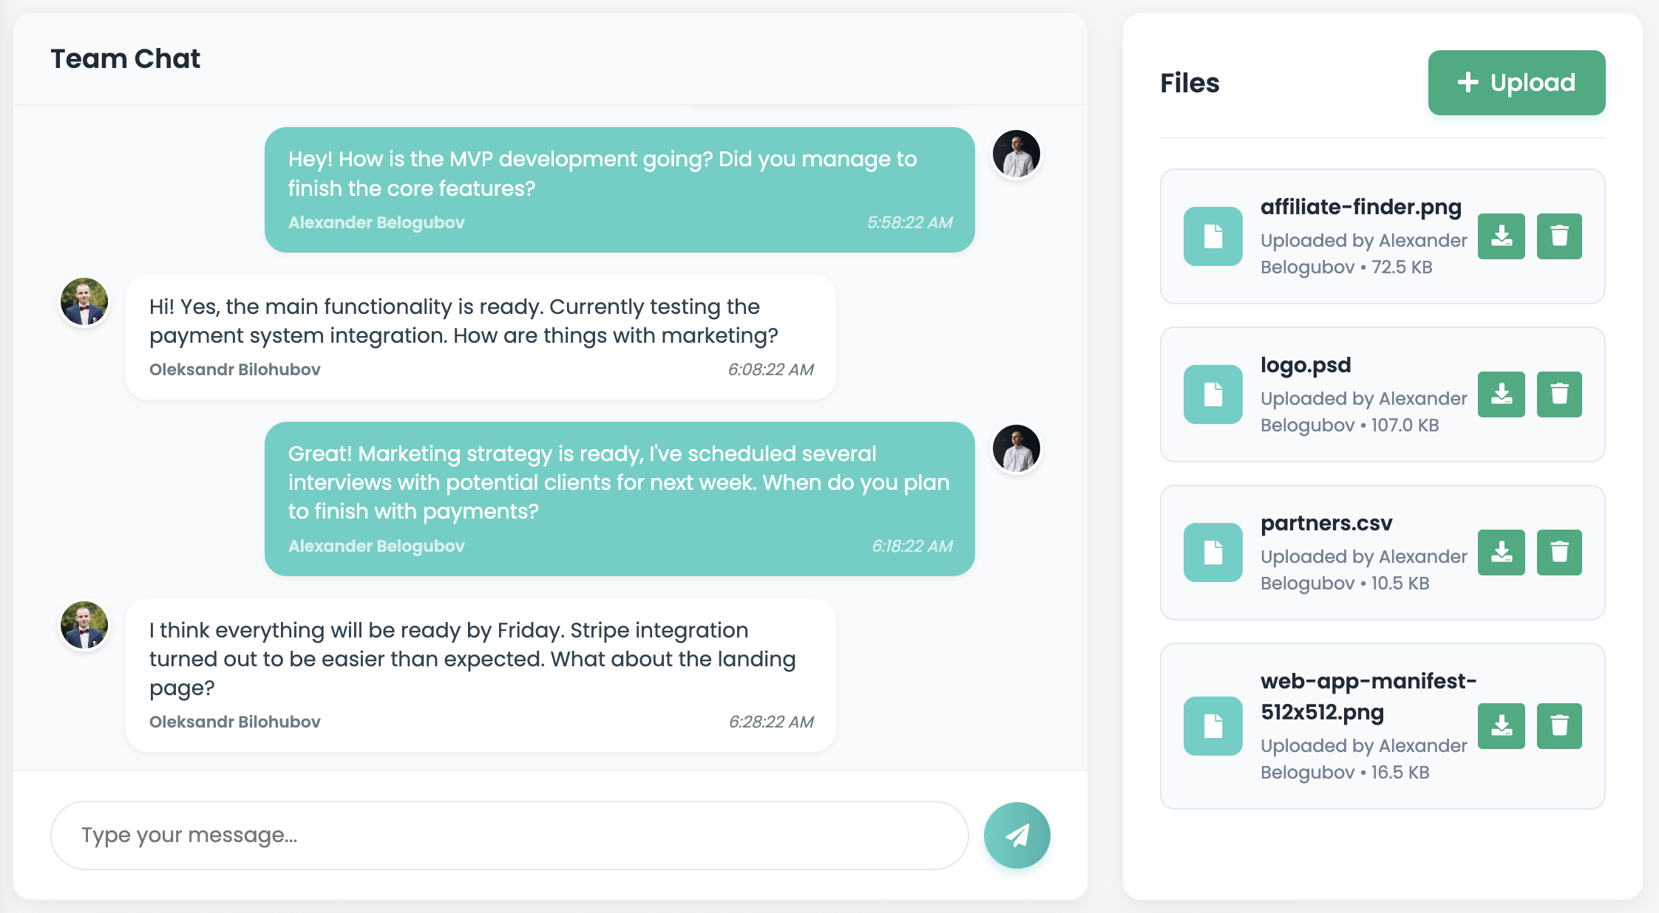
Task: Delete web-app-manifest-512x512.png file
Action: (x=1559, y=726)
